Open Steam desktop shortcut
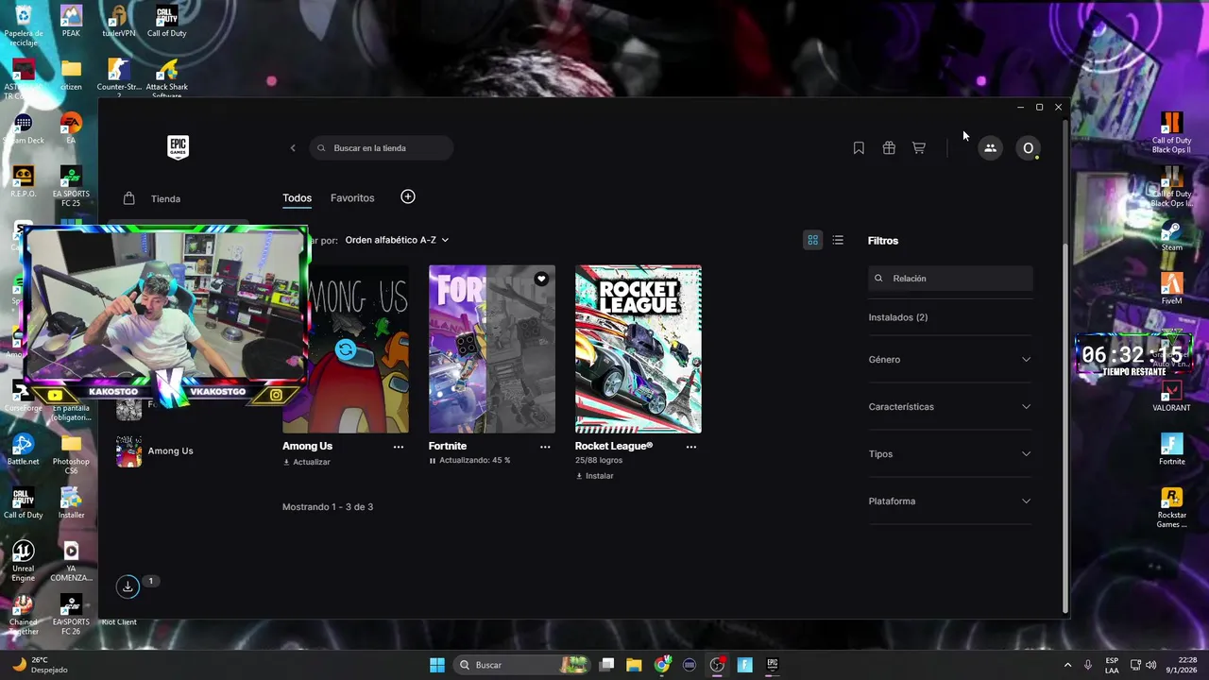 pos(1171,236)
